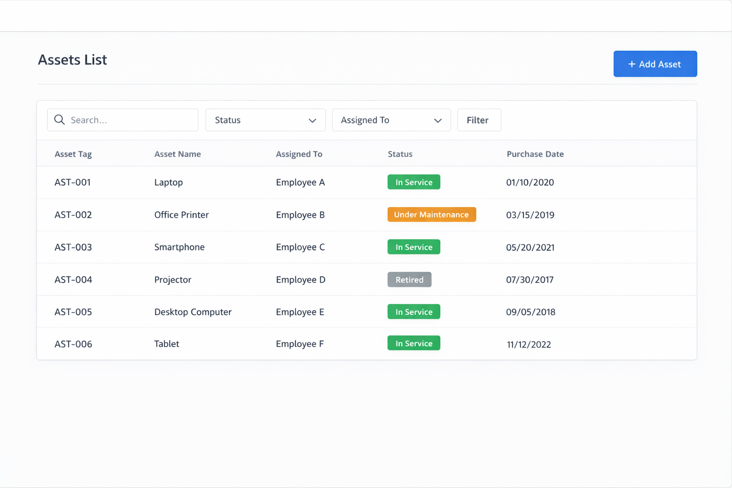Viewport: 732px width, 488px height.
Task: Click the In Service badge for AST-001
Action: click(x=414, y=182)
